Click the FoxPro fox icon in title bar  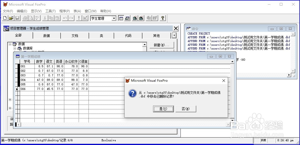coord(5,4)
